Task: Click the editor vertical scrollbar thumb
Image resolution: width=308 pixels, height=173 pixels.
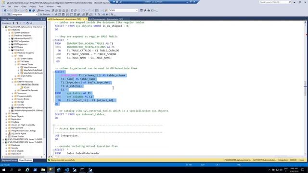Action: (305, 88)
